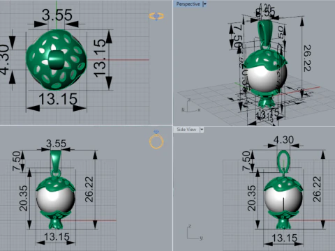This screenshot has width=335, height=251.
Task: Select the 26.22 dimension in the lower-left viewport
Action: [x=89, y=190]
